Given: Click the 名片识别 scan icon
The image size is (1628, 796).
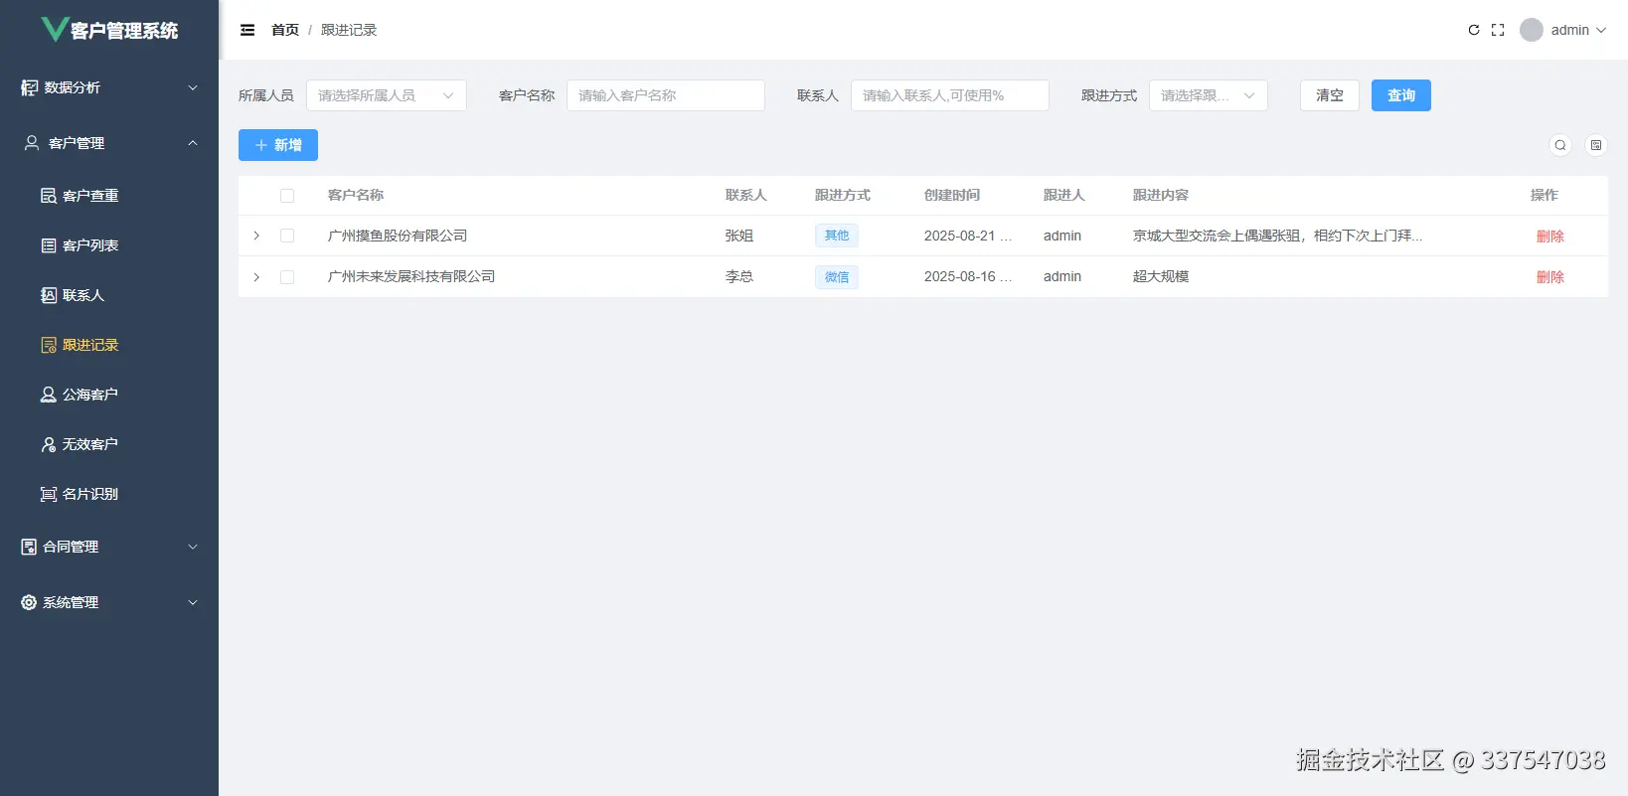Looking at the screenshot, I should [49, 494].
